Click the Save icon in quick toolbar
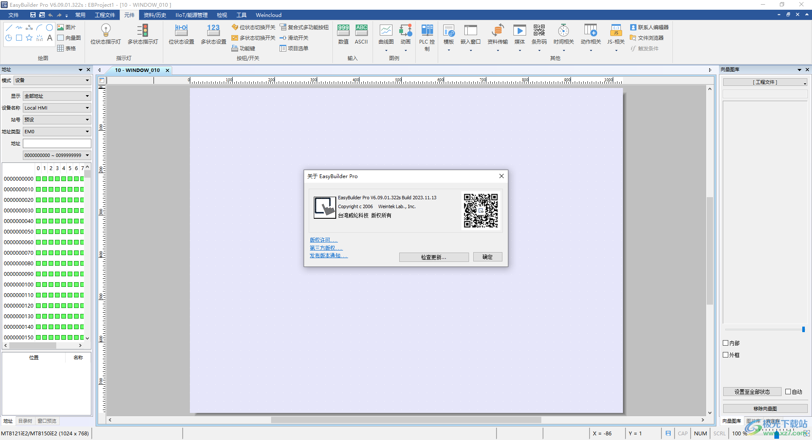Viewport: 812px width, 440px height. point(33,15)
